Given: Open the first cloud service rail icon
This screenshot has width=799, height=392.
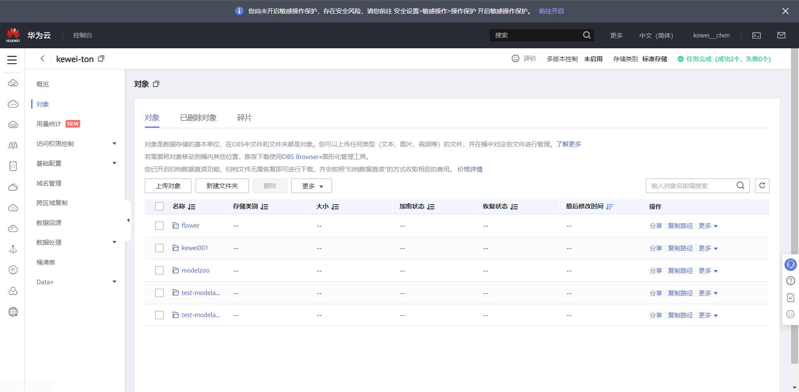Looking at the screenshot, I should (13, 83).
